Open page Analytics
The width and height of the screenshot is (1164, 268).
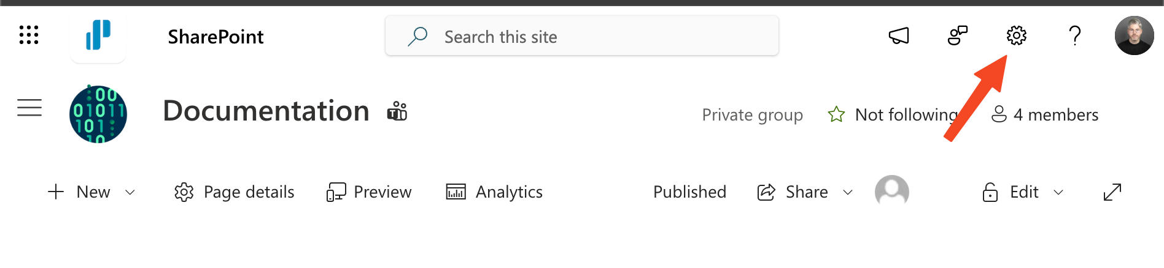pyautogui.click(x=494, y=192)
